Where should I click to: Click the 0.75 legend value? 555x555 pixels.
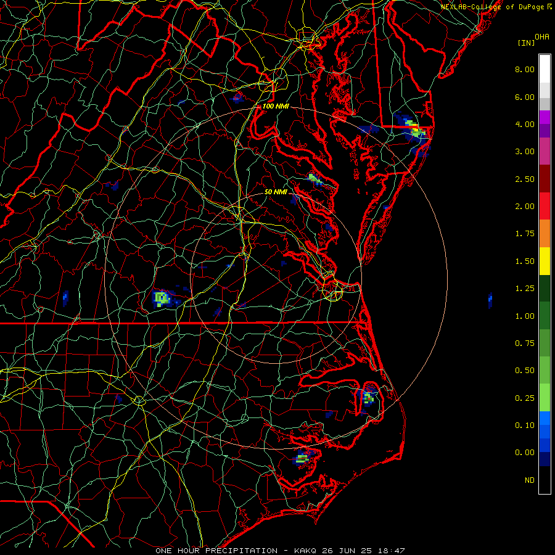[525, 343]
